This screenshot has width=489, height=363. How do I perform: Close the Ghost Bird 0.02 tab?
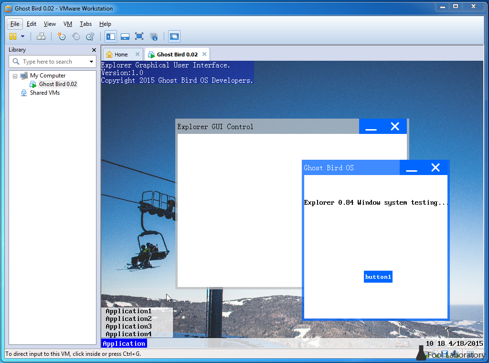204,54
